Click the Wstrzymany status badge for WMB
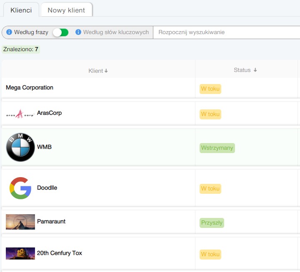300x272 pixels. [x=217, y=148]
